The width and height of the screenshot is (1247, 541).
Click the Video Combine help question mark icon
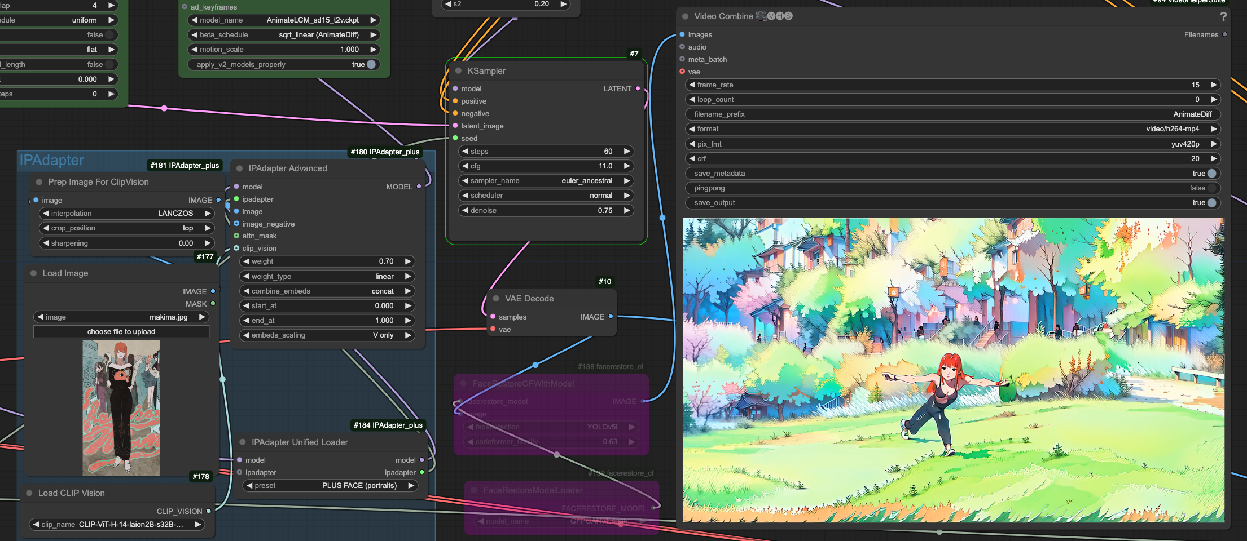click(x=1223, y=17)
